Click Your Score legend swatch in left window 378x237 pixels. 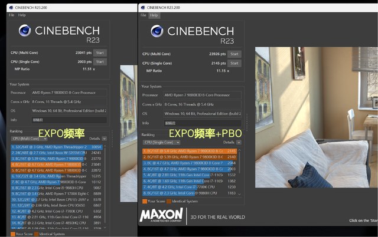13,234
